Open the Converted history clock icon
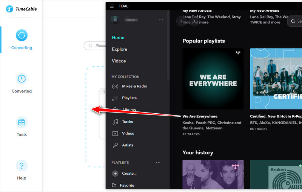Screen dimensions: 302x192 (22, 79)
